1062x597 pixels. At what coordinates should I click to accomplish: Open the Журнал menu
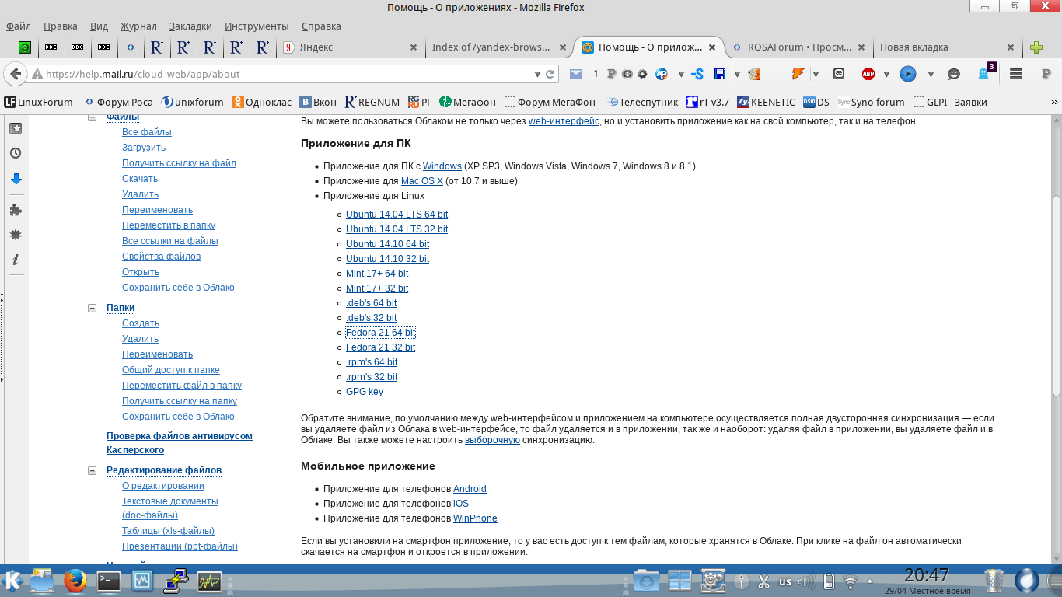click(138, 26)
